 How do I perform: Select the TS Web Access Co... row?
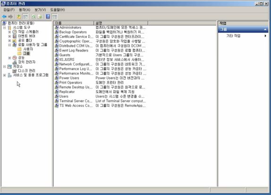[100, 105]
